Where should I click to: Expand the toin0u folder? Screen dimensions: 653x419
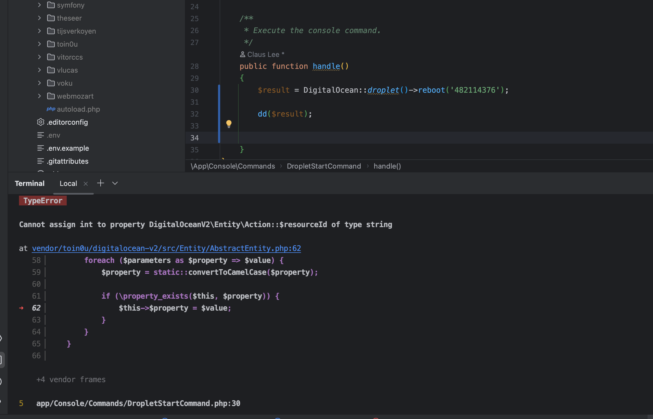(40, 44)
